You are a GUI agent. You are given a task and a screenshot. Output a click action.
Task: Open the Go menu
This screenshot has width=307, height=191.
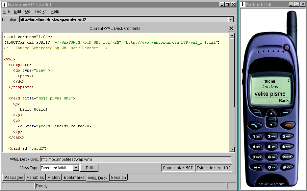[28, 11]
